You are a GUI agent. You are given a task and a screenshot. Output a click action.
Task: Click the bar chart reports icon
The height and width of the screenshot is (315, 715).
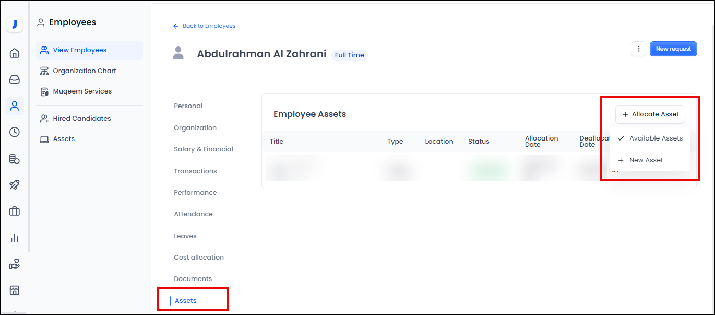coord(15,238)
